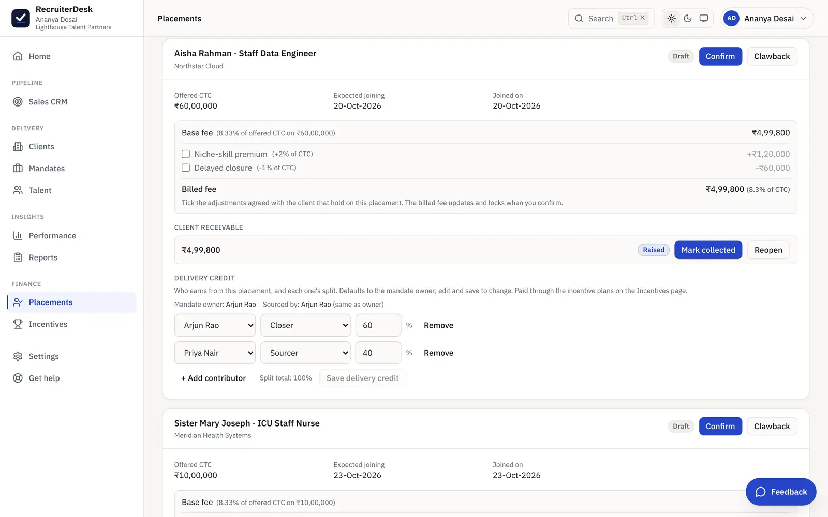The image size is (828, 517).
Task: Select system theme monitor icon
Action: [x=704, y=19]
